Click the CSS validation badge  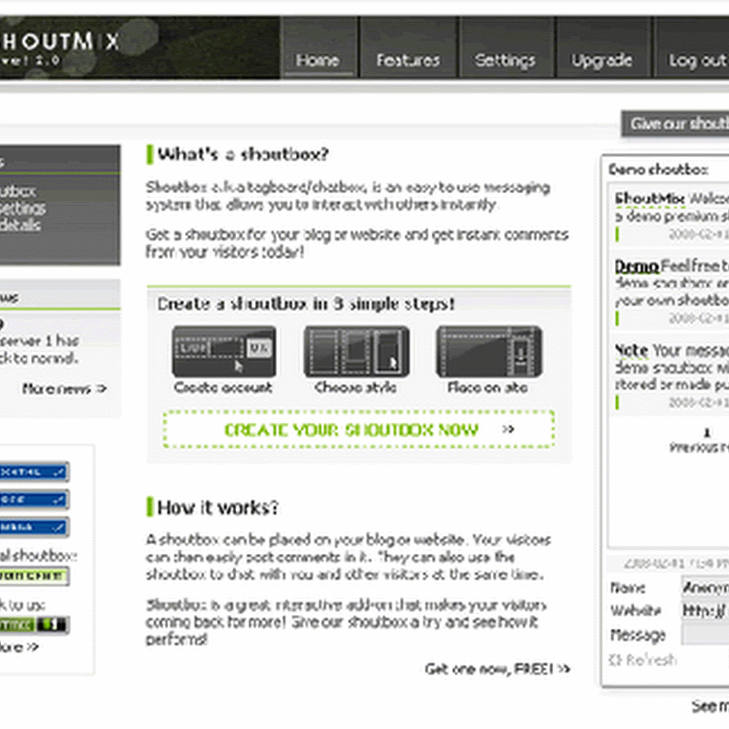[35, 499]
